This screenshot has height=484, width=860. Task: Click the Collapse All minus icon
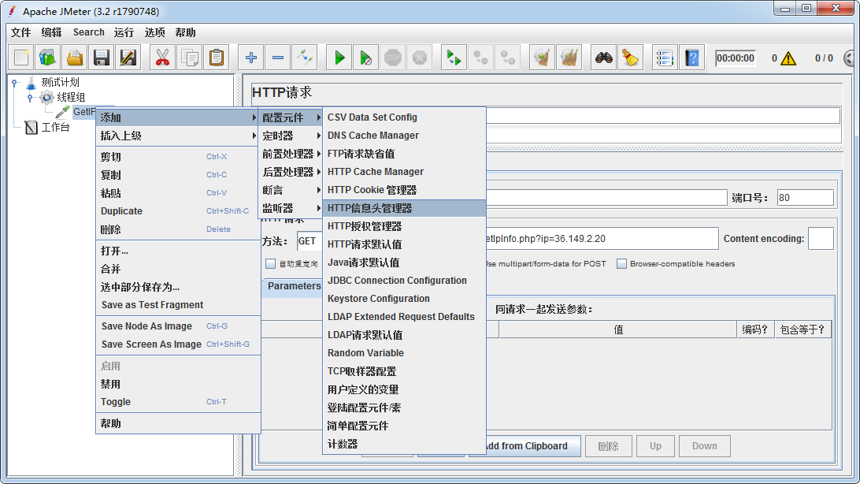pyautogui.click(x=278, y=58)
